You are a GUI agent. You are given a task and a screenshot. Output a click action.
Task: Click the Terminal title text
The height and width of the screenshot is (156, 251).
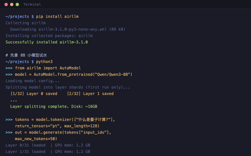point(32,4)
